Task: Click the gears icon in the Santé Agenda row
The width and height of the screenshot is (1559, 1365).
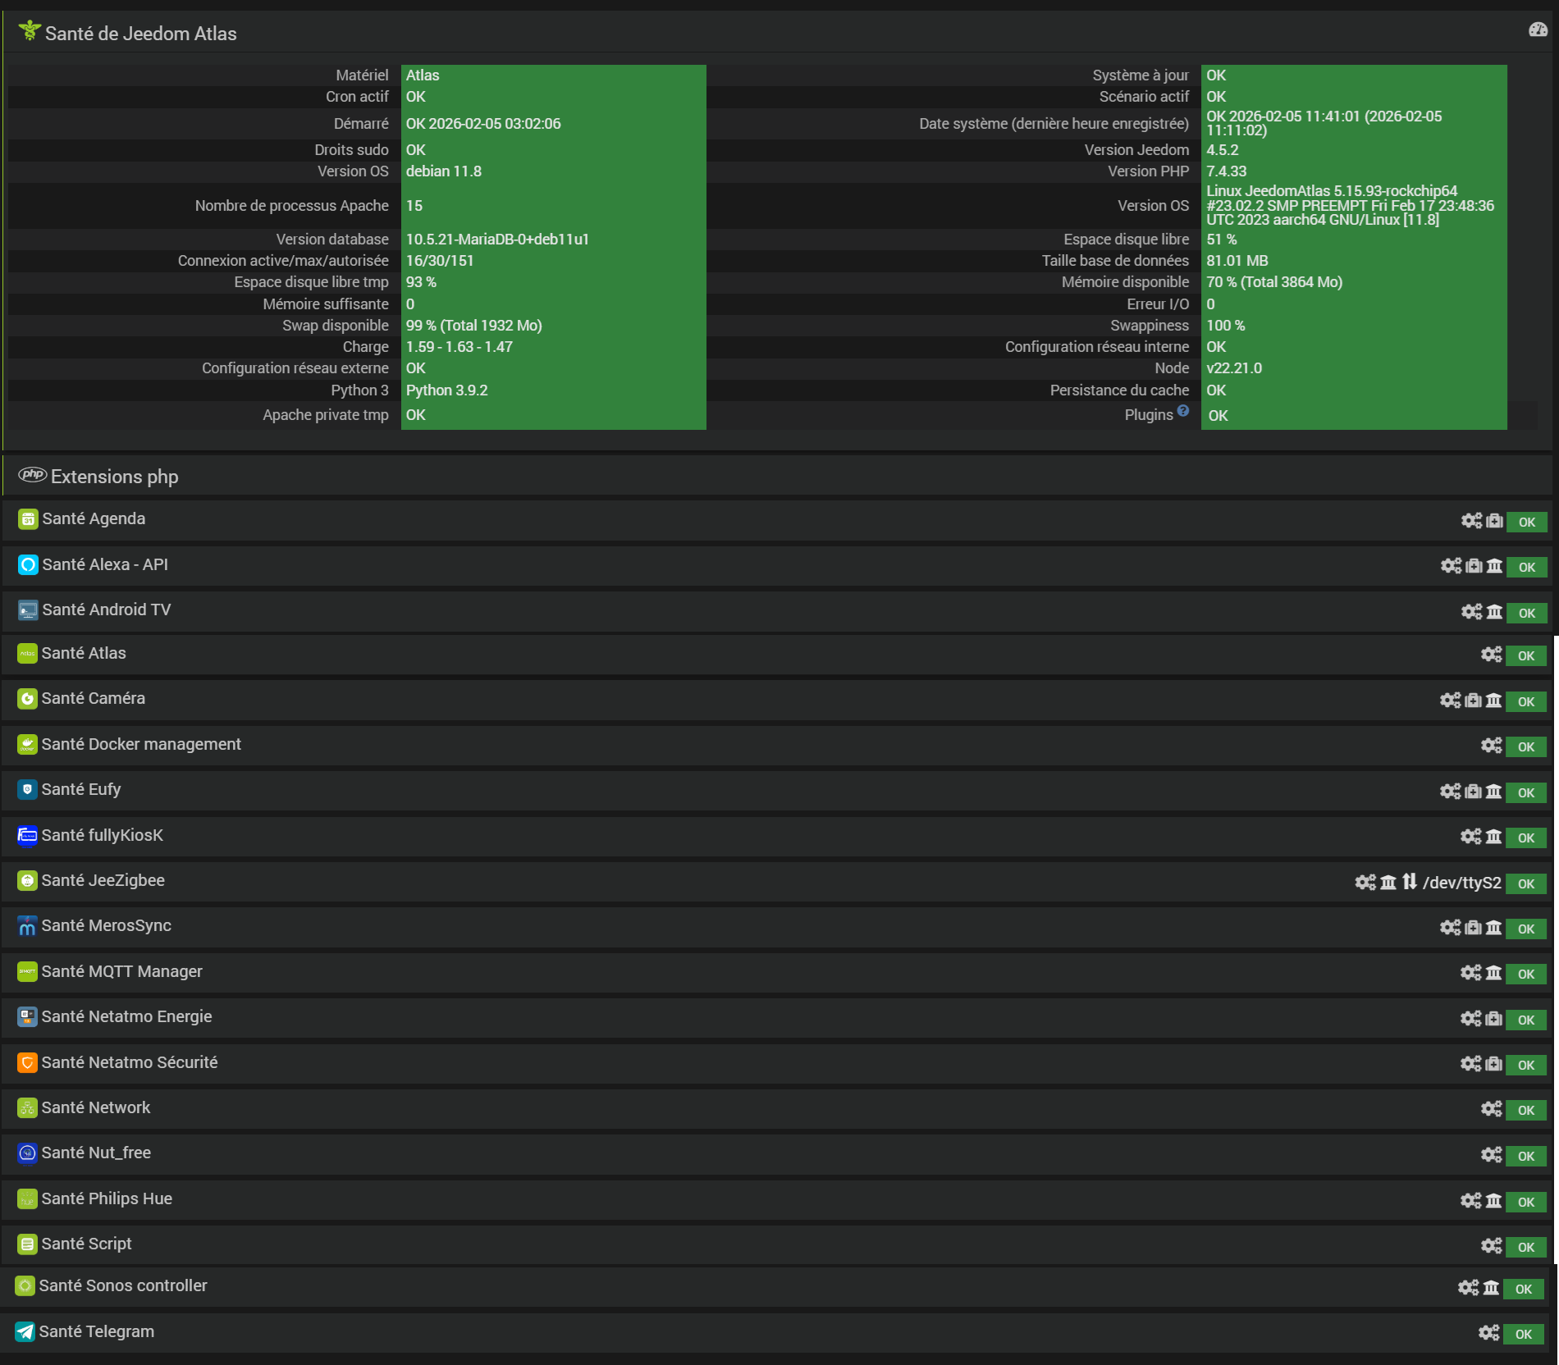Action: [x=1471, y=521]
